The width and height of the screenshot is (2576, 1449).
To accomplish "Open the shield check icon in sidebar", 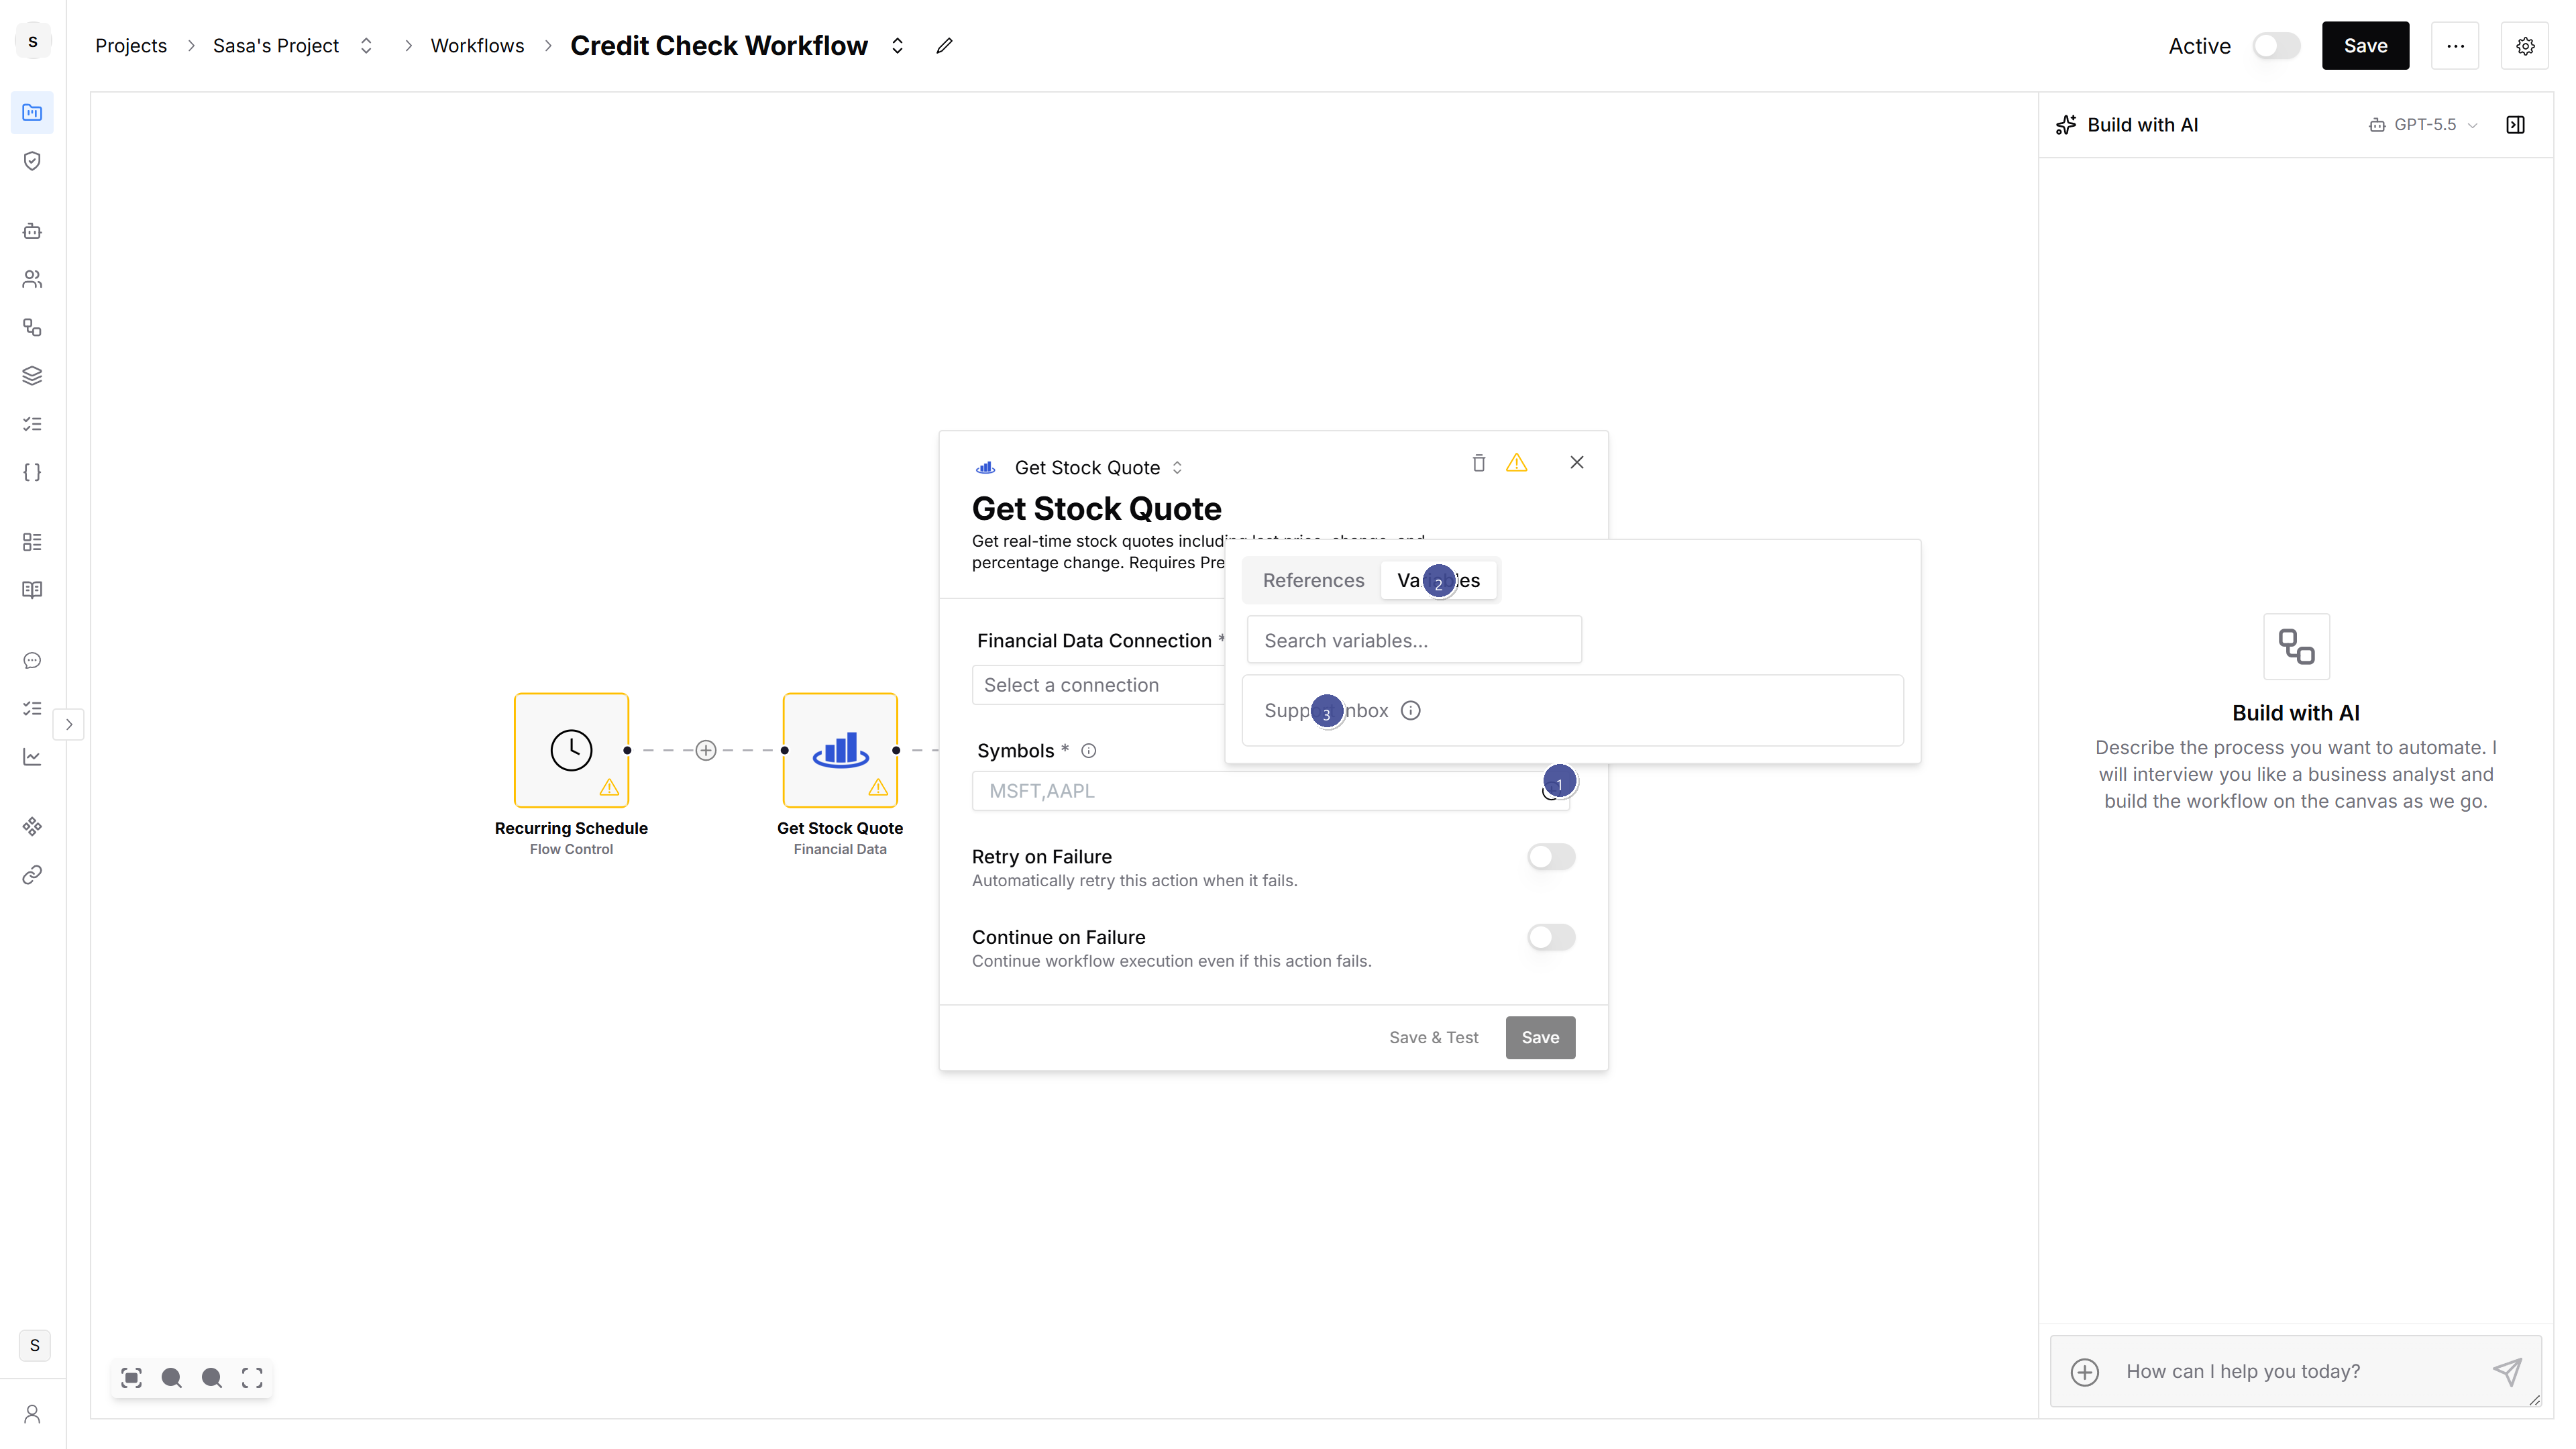I will 32,161.
